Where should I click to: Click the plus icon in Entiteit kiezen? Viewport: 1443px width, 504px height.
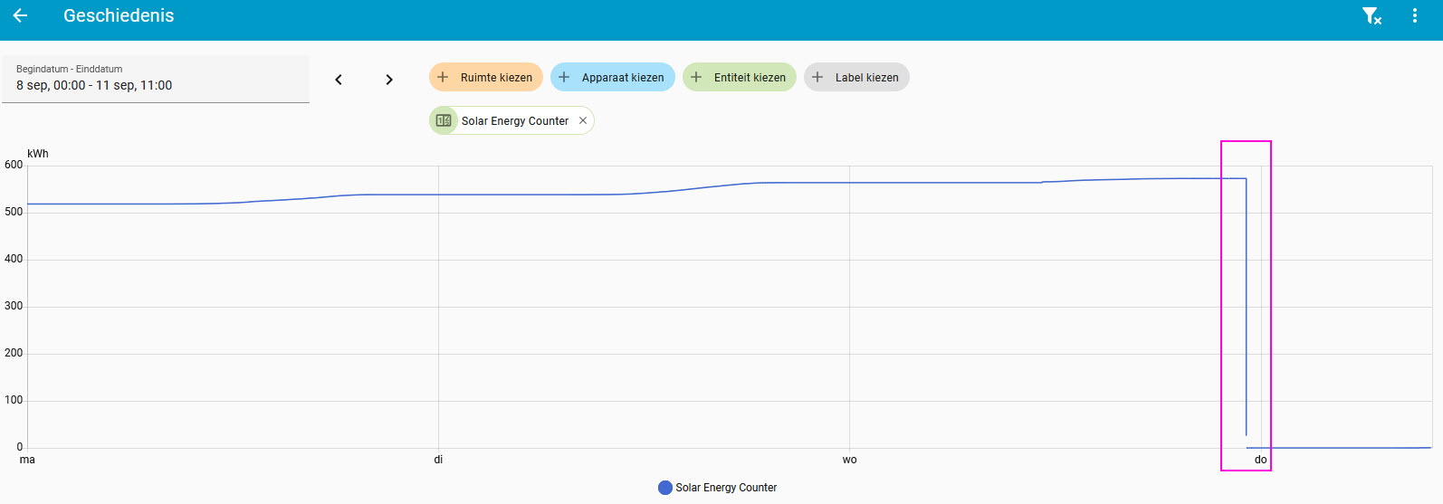(x=696, y=77)
